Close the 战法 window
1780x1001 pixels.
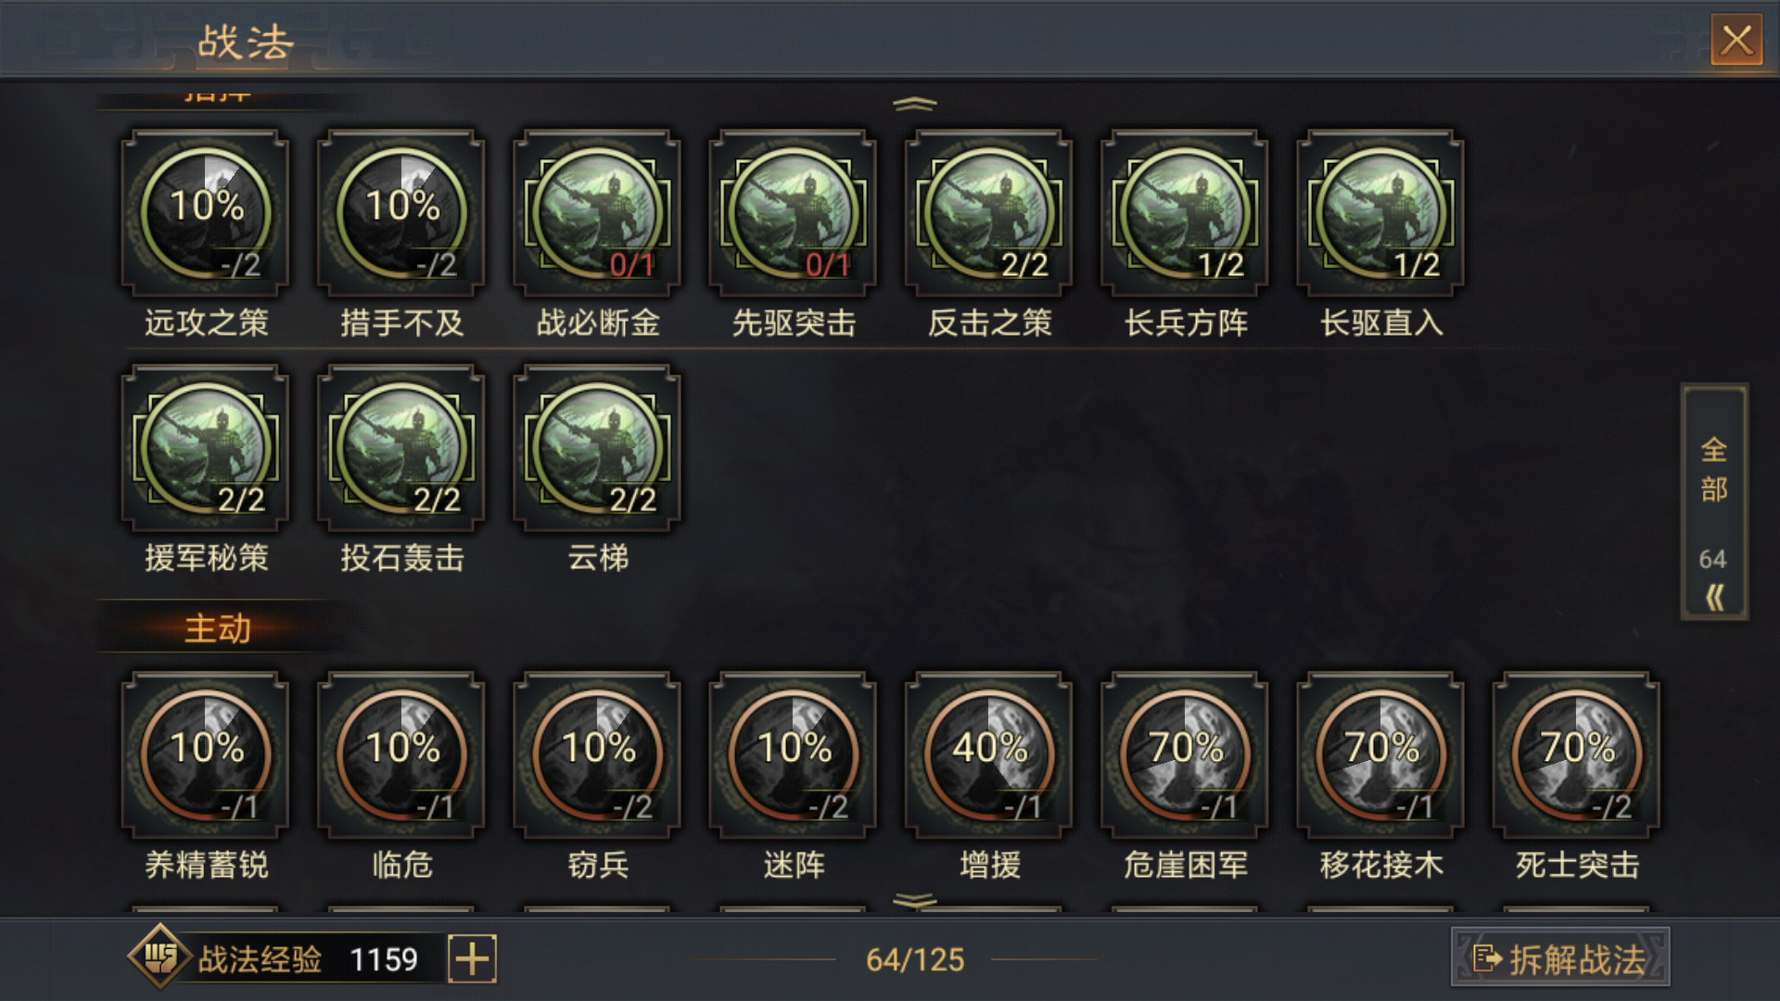tap(1736, 40)
